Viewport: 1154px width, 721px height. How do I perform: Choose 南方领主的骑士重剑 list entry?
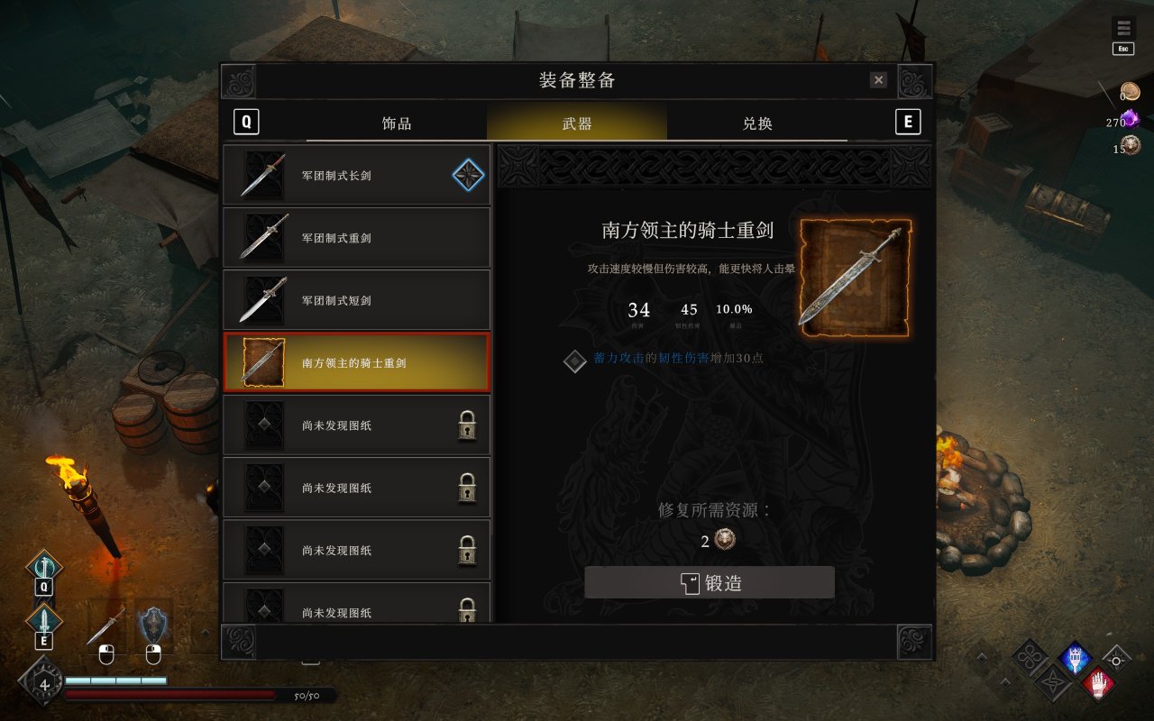click(357, 362)
